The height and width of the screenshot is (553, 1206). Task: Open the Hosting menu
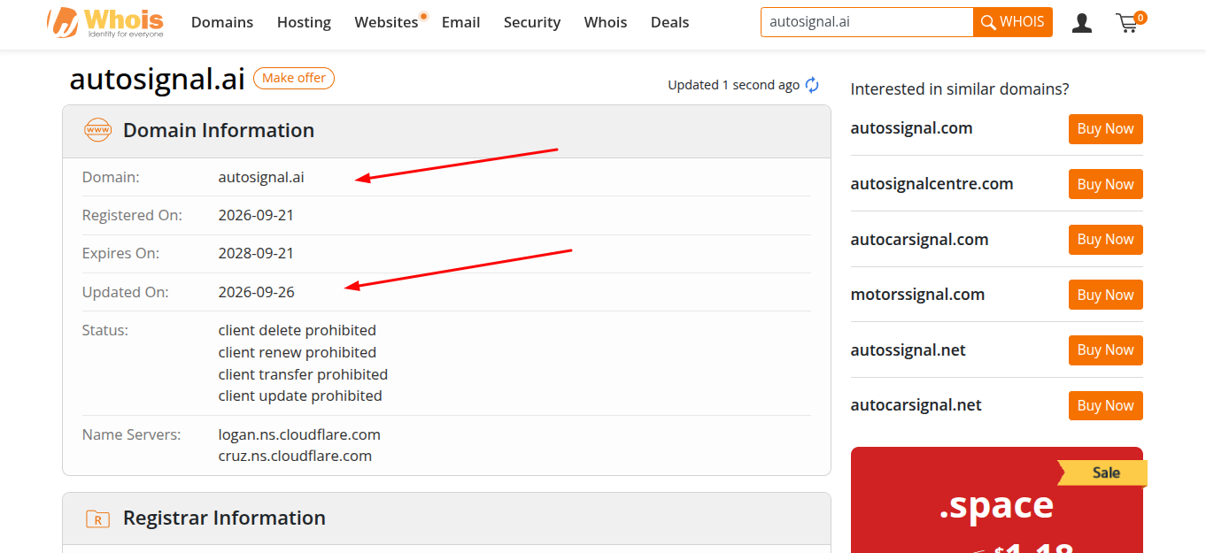[x=304, y=22]
